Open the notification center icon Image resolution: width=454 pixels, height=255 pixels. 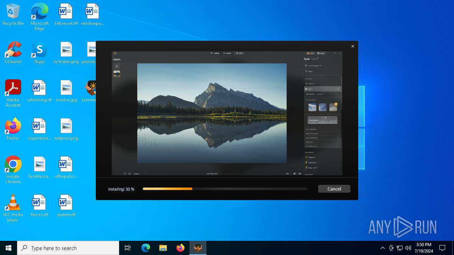[x=442, y=248]
